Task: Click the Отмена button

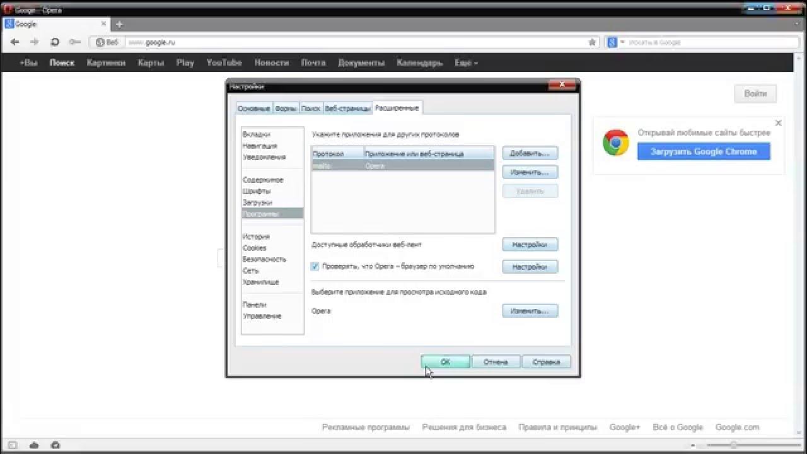Action: pos(496,362)
